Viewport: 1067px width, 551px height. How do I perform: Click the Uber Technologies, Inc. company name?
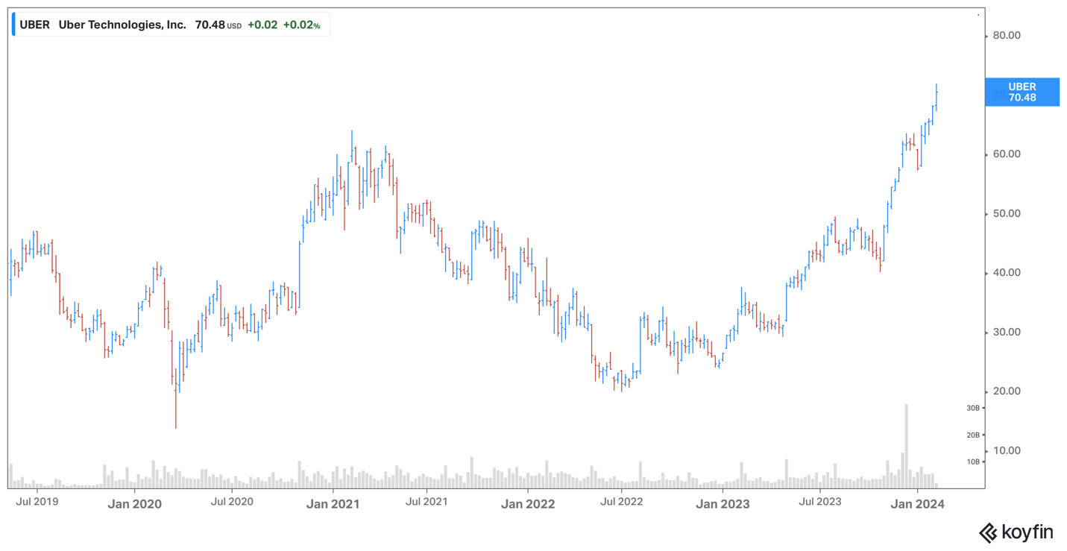click(122, 25)
